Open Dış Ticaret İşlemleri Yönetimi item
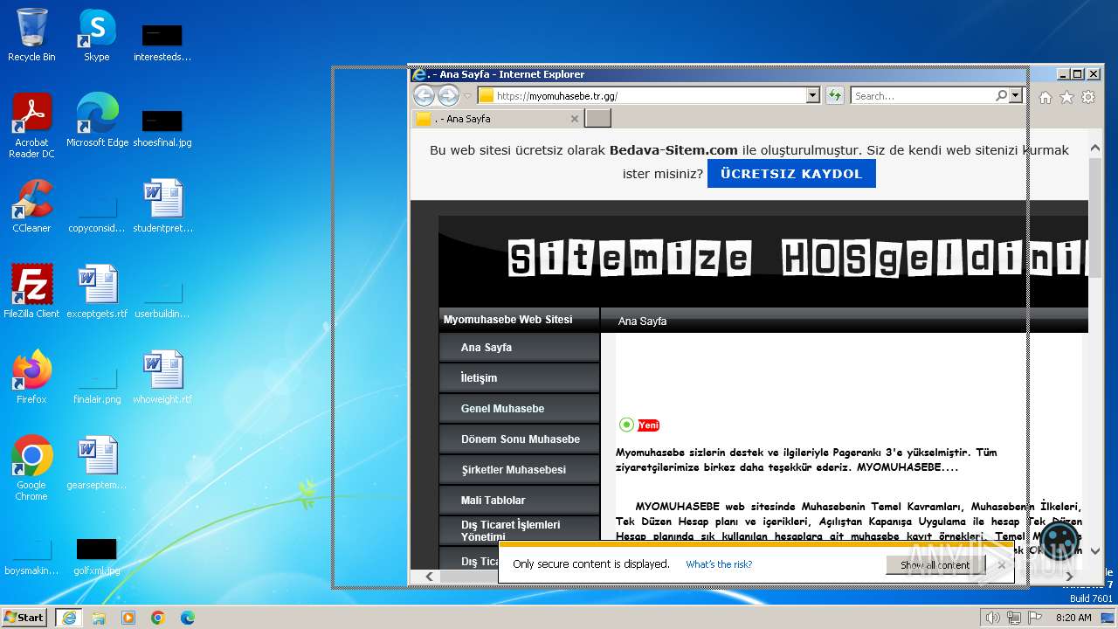Screen dimensions: 1118x629 tap(520, 530)
